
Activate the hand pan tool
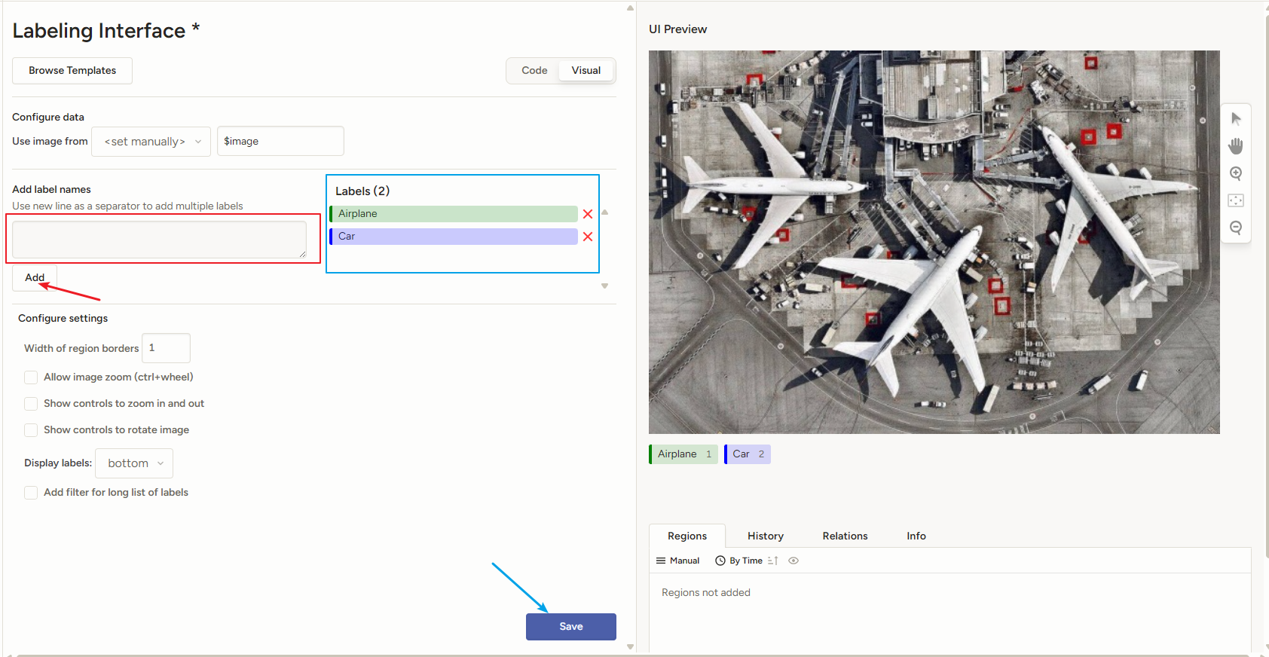[1236, 145]
